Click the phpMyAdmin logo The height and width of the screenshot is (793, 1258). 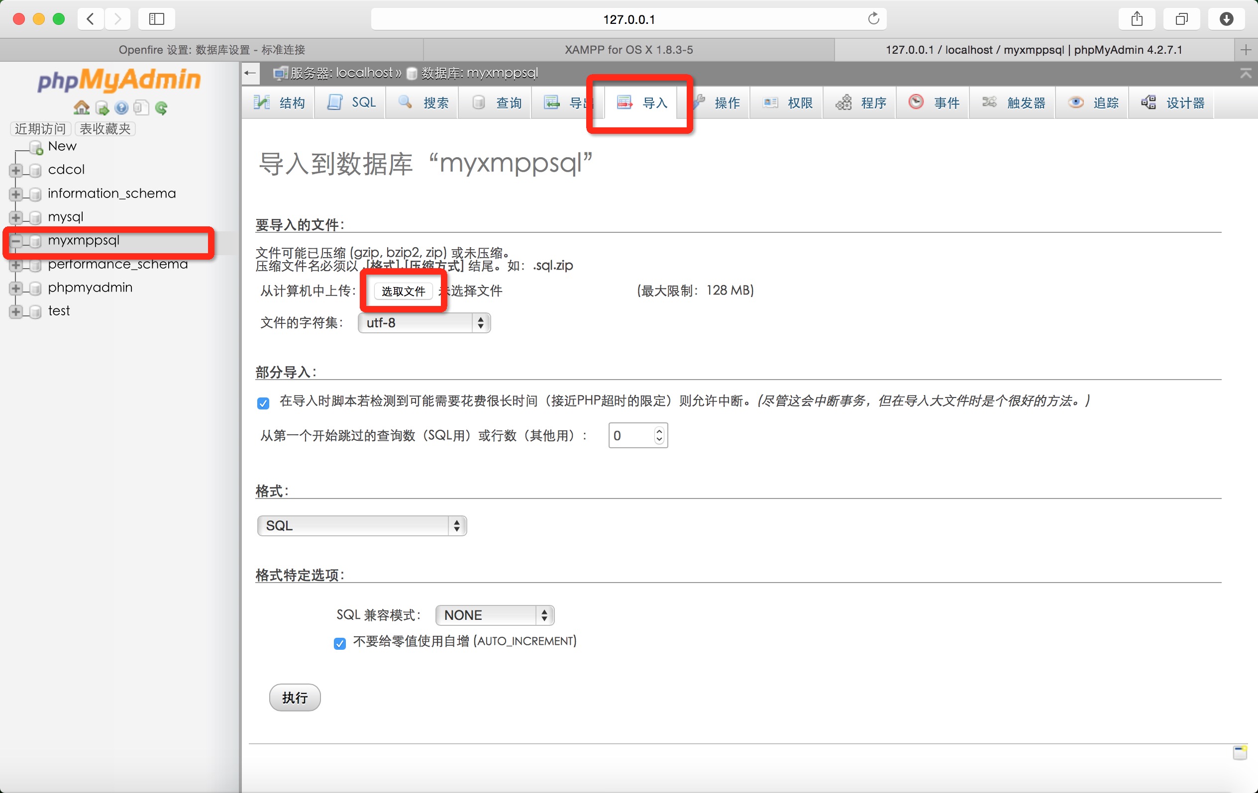coord(119,80)
